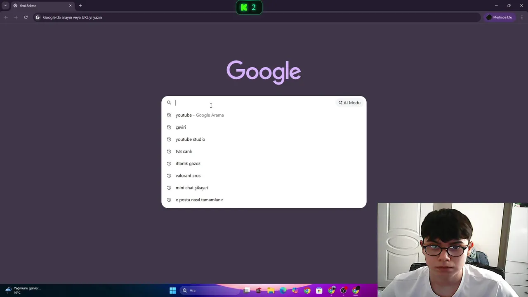528x297 pixels.
Task: Open the Windows Start menu
Action: tap(173, 290)
